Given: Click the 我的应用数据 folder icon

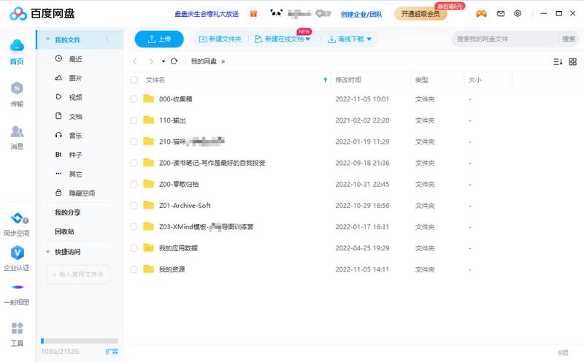Looking at the screenshot, I should [149, 247].
